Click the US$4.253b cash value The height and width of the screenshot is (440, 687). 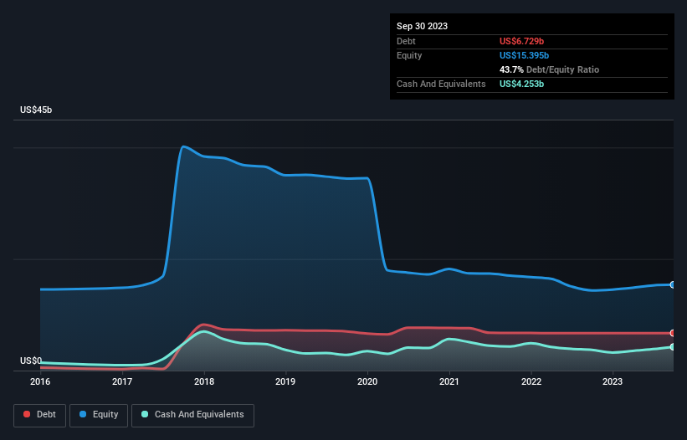[x=521, y=84]
